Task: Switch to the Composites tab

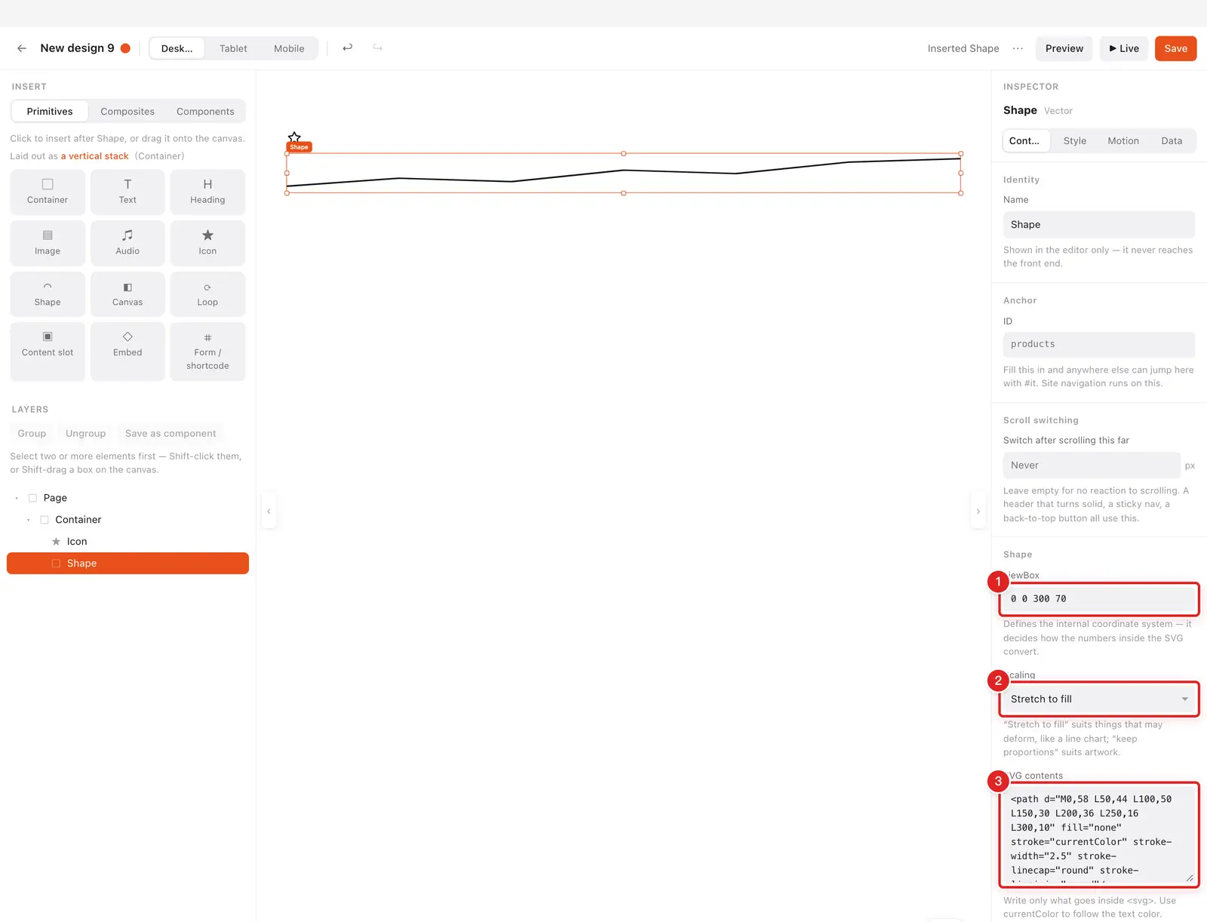Action: 127,112
